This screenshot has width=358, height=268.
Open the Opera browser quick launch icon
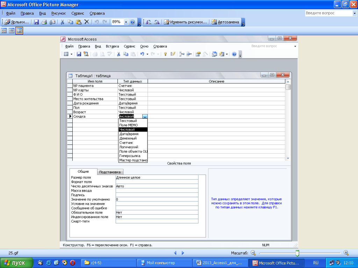click(x=73, y=263)
